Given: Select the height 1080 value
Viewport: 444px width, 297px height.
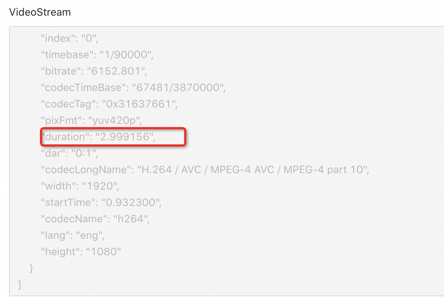Looking at the screenshot, I should coord(103,252).
